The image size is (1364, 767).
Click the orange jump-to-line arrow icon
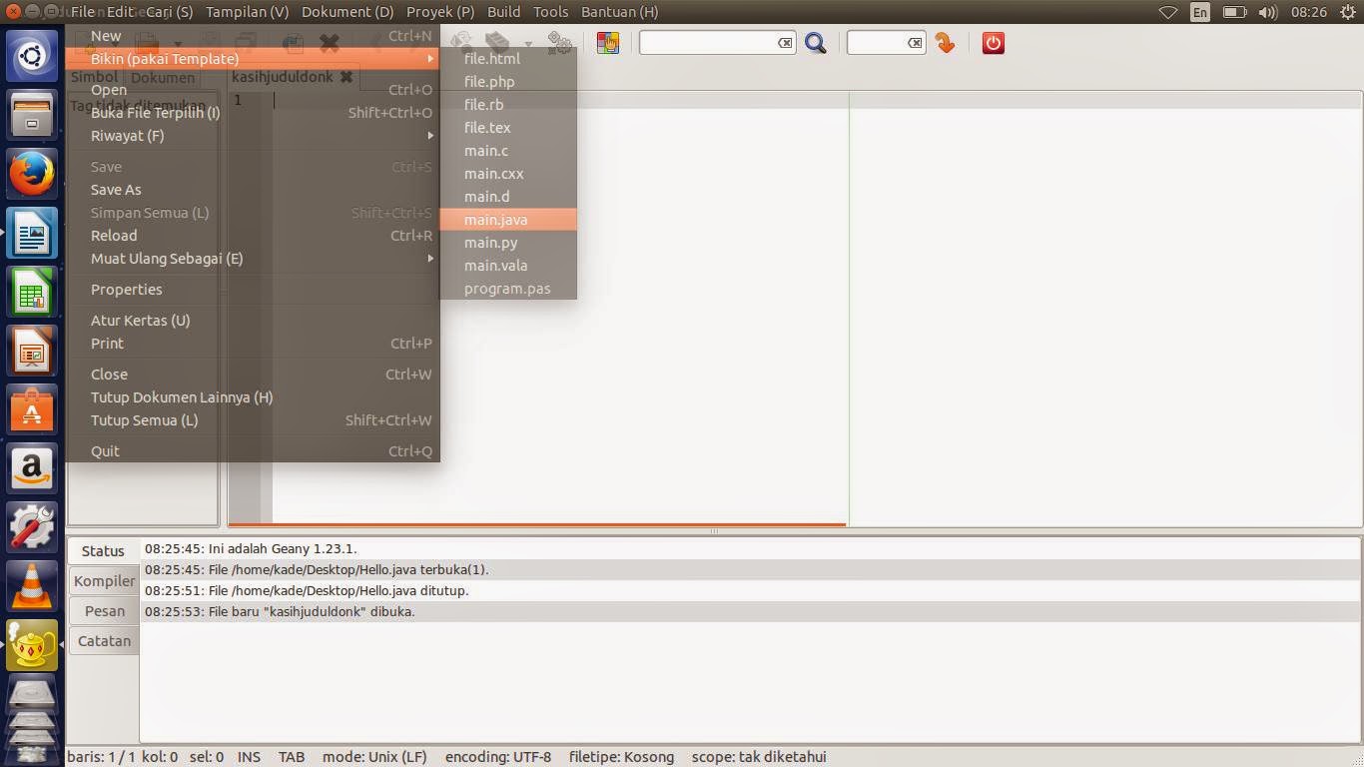944,43
